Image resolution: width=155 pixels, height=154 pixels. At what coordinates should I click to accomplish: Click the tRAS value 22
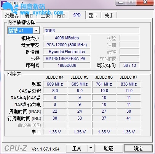(x=55, y=111)
